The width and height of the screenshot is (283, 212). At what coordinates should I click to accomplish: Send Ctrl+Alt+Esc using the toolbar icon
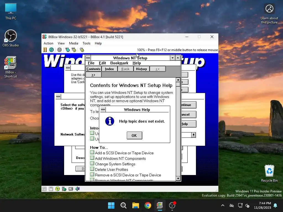[x=74, y=50]
